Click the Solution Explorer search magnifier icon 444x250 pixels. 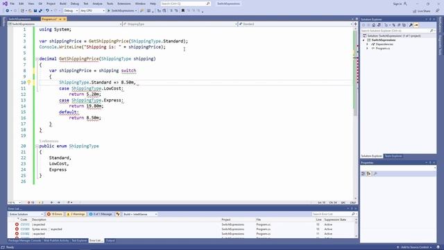[x=432, y=31]
